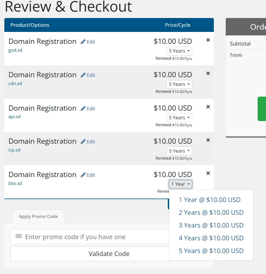Pick 3 Years @ $10.00 USD option
The height and width of the screenshot is (274, 266).
click(211, 225)
